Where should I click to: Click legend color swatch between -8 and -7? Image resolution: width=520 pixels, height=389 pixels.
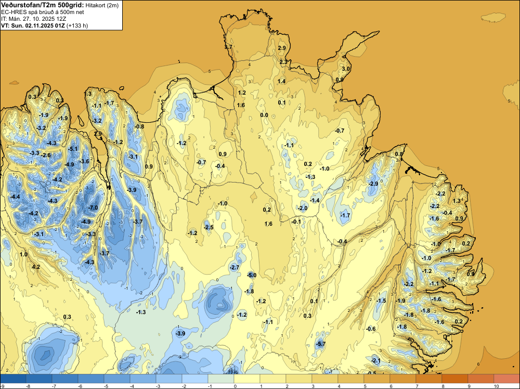coord(39,379)
